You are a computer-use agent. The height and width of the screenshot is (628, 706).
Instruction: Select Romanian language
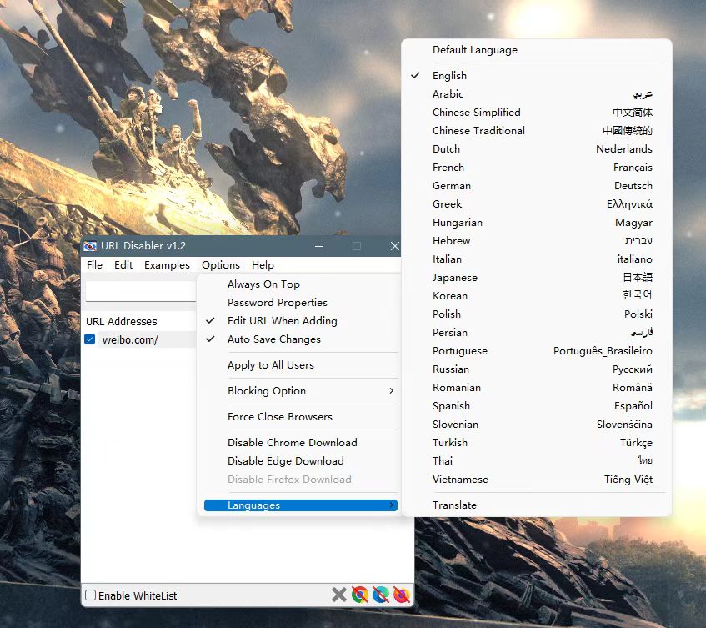pyautogui.click(x=536, y=388)
